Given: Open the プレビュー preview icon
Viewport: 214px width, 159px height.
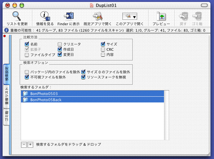Looking at the screenshot, I should (161, 16).
